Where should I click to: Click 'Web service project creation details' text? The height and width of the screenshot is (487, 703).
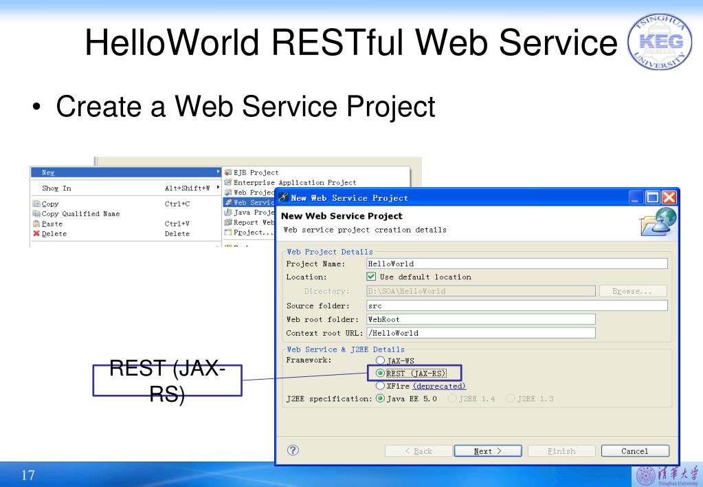(x=365, y=230)
